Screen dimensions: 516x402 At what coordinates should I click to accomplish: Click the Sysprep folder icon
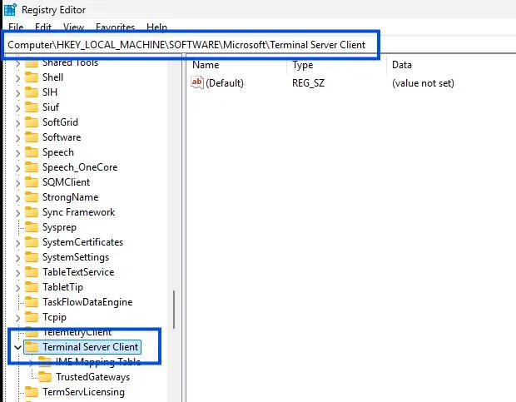coord(32,227)
